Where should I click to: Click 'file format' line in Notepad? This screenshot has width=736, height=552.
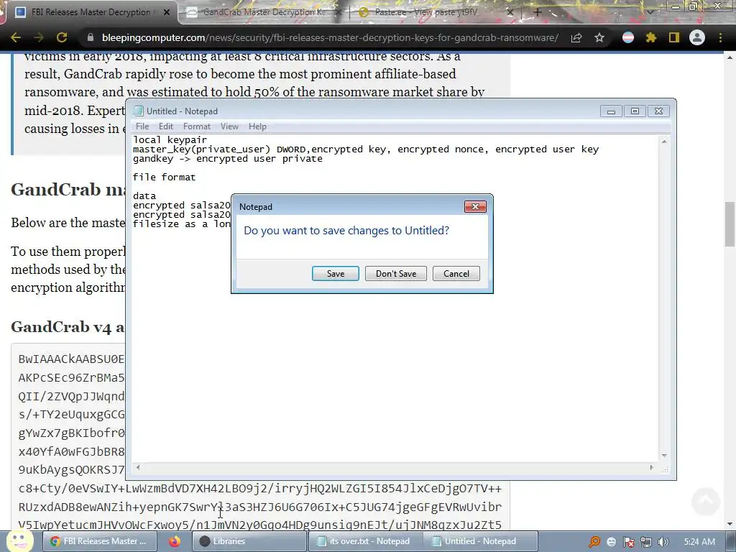point(165,177)
